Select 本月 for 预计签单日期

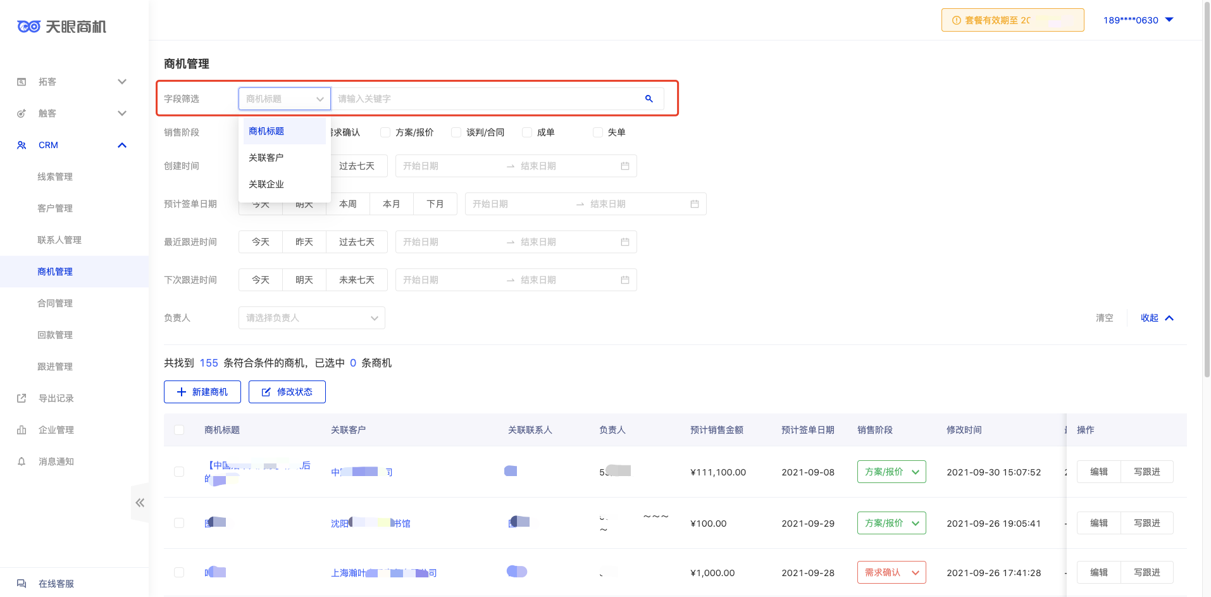click(x=392, y=204)
